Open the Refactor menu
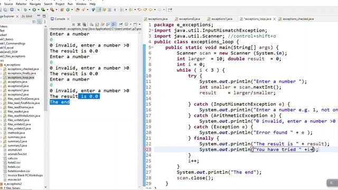The width and height of the screenshot is (338, 190). click(21, 4)
